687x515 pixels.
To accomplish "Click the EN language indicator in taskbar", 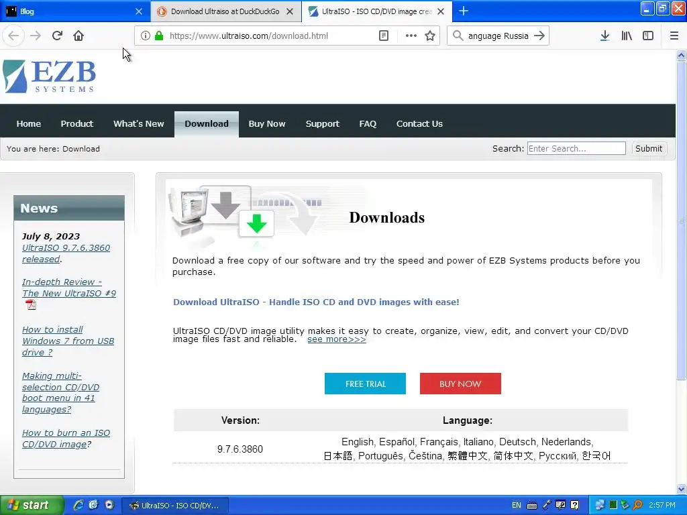I will point(517,506).
